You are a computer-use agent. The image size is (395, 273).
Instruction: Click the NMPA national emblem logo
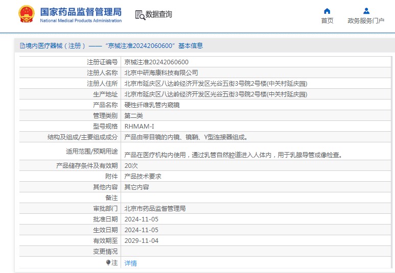click(27, 14)
